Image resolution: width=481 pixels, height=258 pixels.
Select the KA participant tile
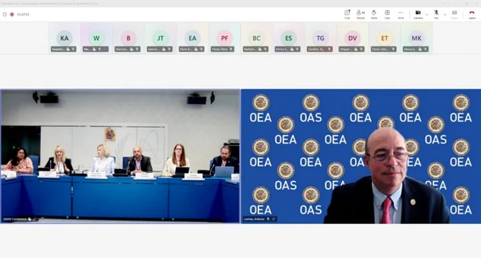point(64,38)
